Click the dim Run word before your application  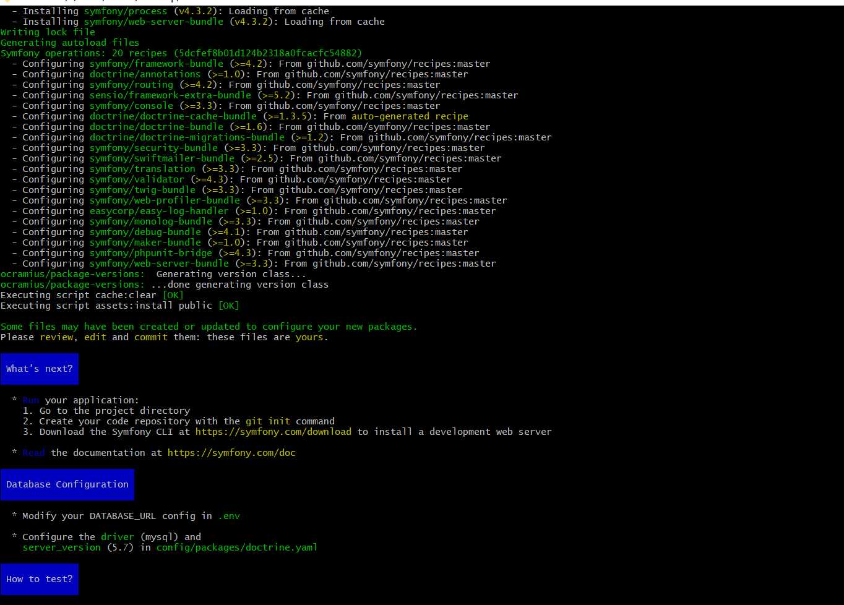click(x=31, y=400)
